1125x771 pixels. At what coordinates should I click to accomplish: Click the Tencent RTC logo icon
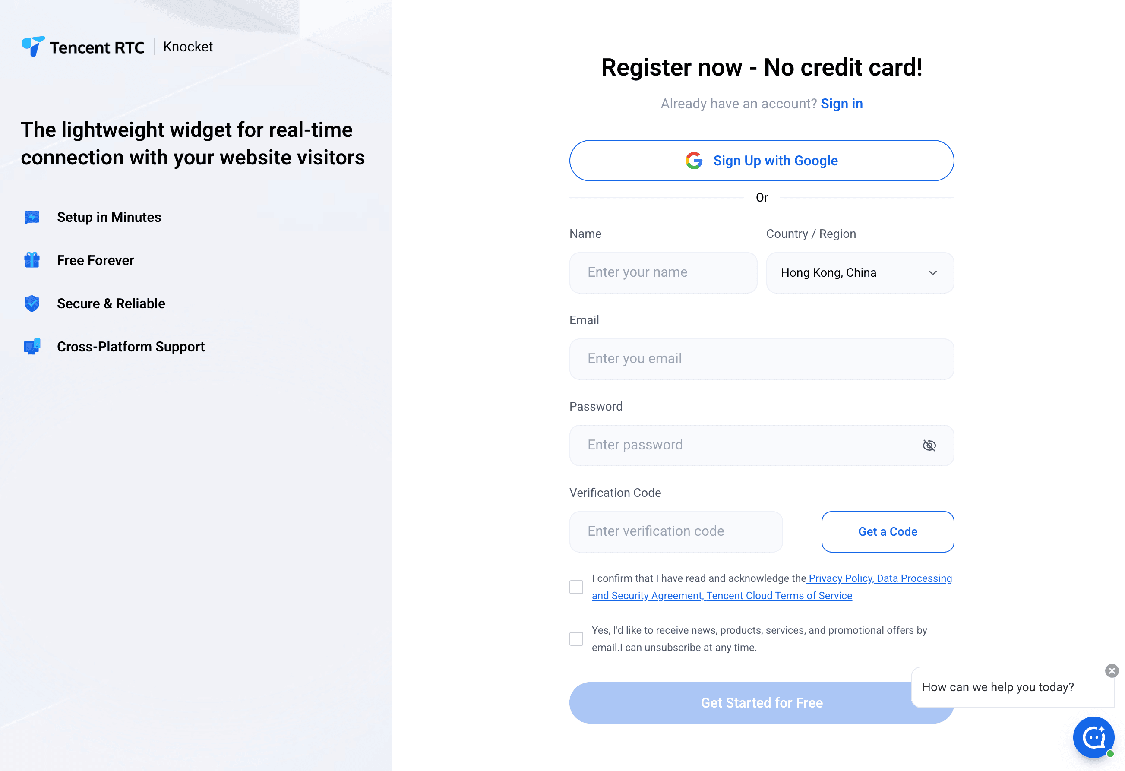click(x=33, y=47)
